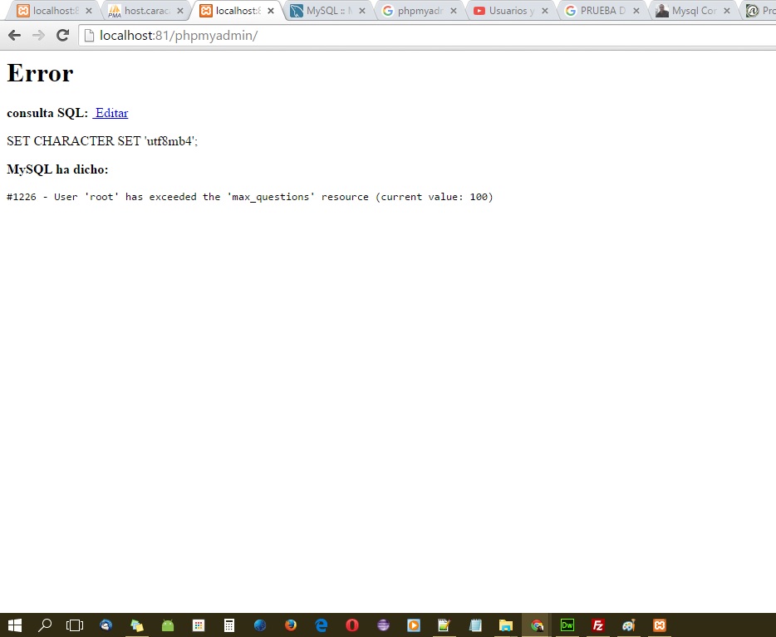Open Paint from the taskbar
The image size is (776, 637).
point(628,625)
